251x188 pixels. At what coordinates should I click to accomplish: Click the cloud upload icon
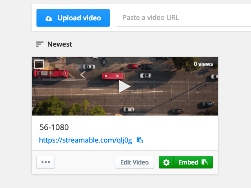(x=49, y=18)
